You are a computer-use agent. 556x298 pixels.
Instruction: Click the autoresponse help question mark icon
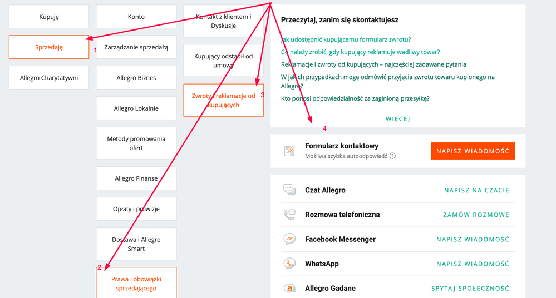[392, 156]
